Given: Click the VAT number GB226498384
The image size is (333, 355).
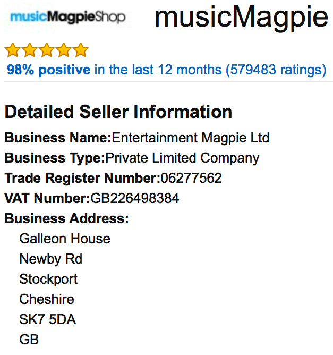Looking at the screenshot, I should [134, 198].
